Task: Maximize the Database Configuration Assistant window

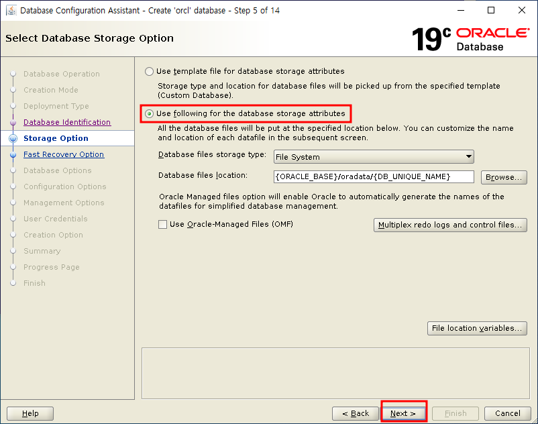Action: 491,10
